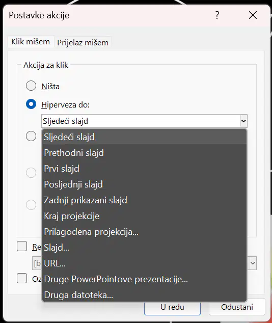
Task: Tick the checkbox beside the Oz label
Action: click(22, 278)
